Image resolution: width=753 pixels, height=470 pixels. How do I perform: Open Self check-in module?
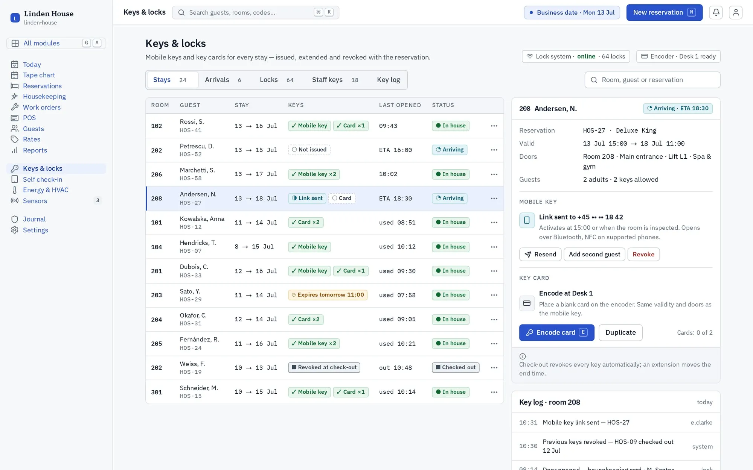[56, 179]
